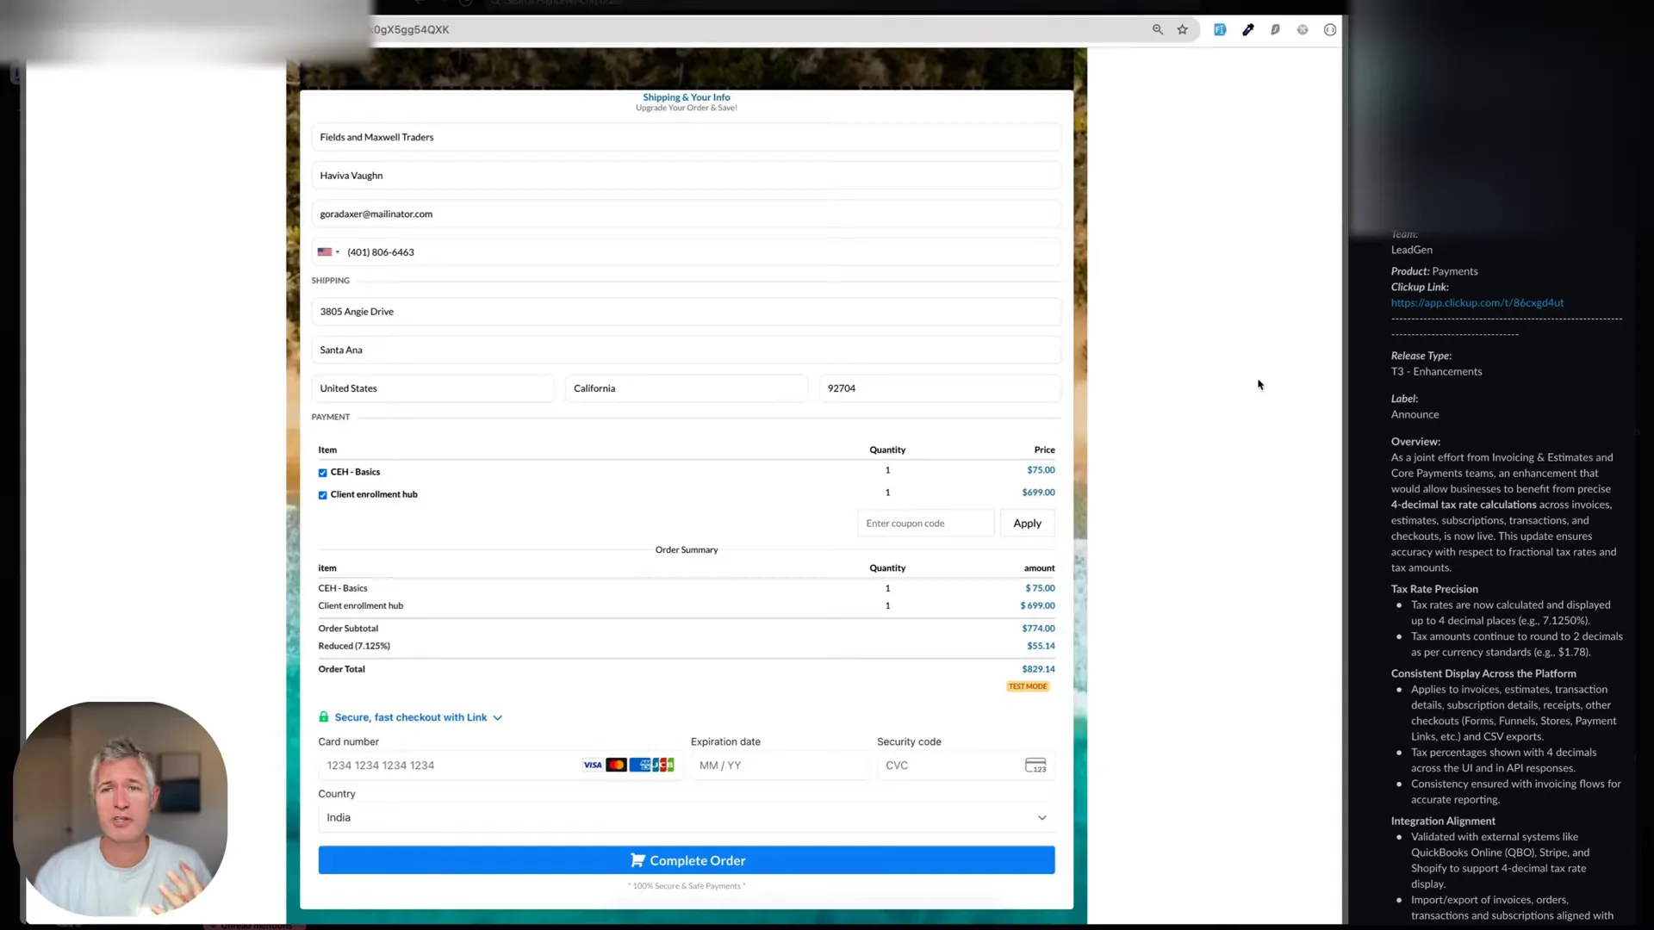Click the shopping cart icon on Complete Order
This screenshot has width=1654, height=930.
tap(637, 860)
